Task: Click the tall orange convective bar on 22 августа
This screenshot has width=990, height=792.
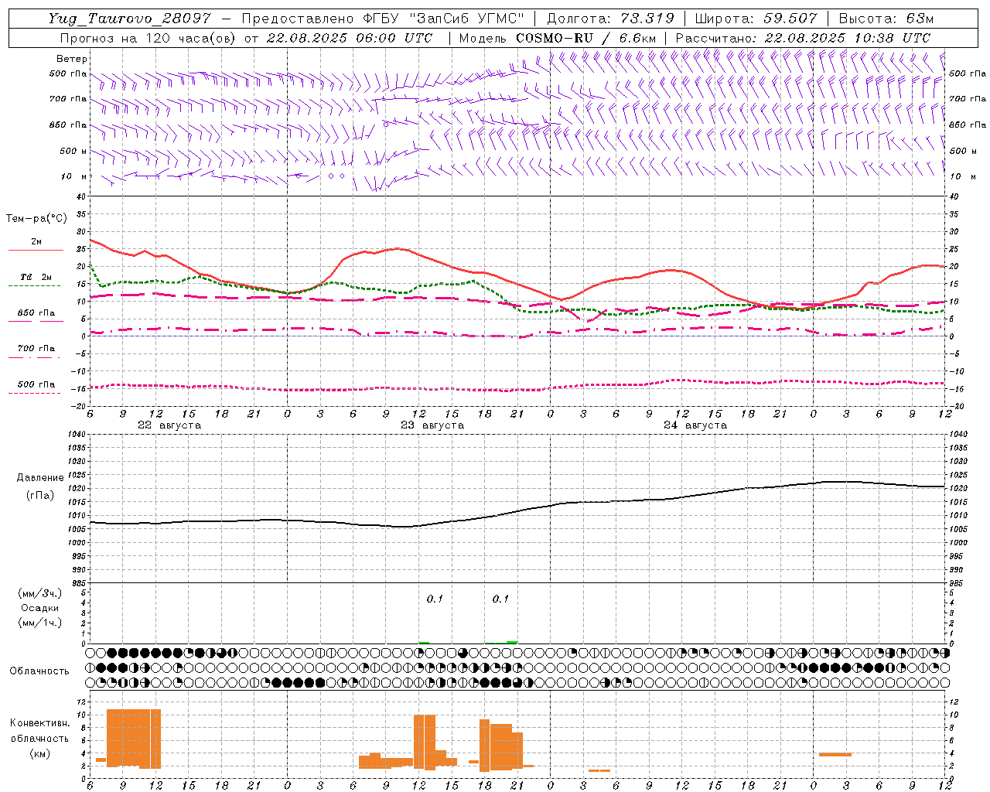Action: click(x=133, y=738)
